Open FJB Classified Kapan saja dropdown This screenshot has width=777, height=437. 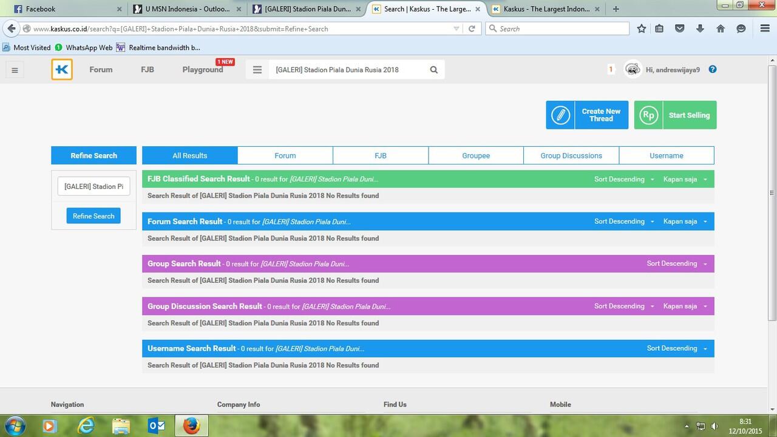[685, 179]
